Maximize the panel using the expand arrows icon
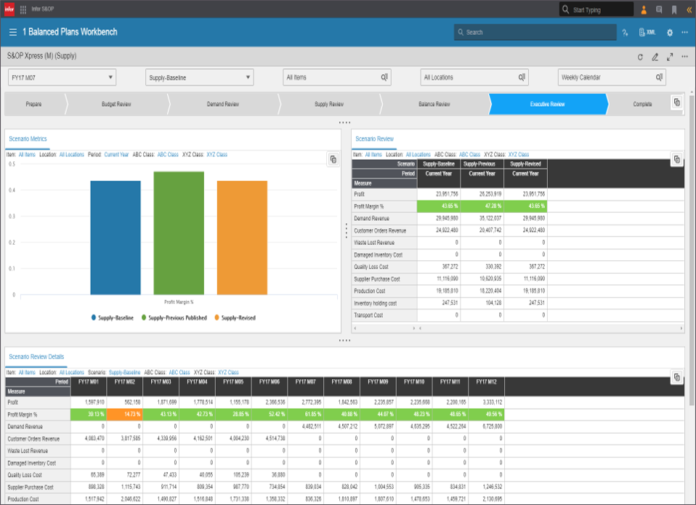The height and width of the screenshot is (505, 696). click(670, 56)
